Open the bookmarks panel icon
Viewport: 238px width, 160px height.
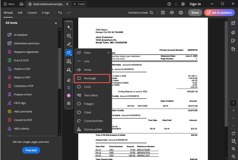(233, 41)
